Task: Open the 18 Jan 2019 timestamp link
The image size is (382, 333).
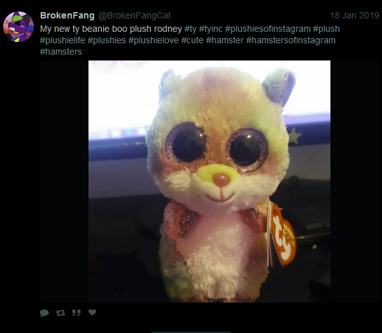Action: (355, 15)
